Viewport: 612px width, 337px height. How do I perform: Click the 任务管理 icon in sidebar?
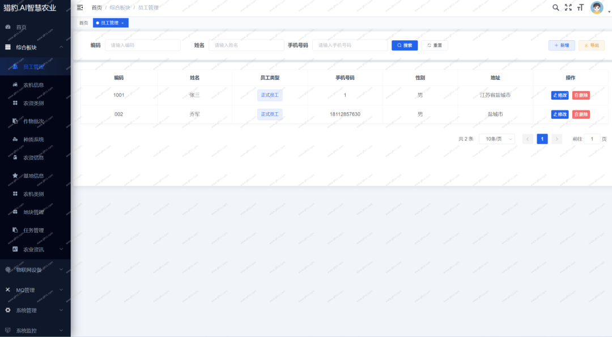pos(15,230)
